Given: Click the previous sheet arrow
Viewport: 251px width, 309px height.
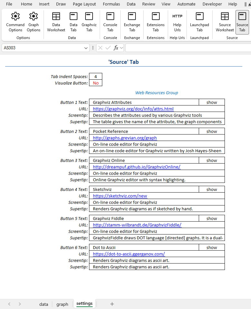Looking at the screenshot, I should (9, 304).
